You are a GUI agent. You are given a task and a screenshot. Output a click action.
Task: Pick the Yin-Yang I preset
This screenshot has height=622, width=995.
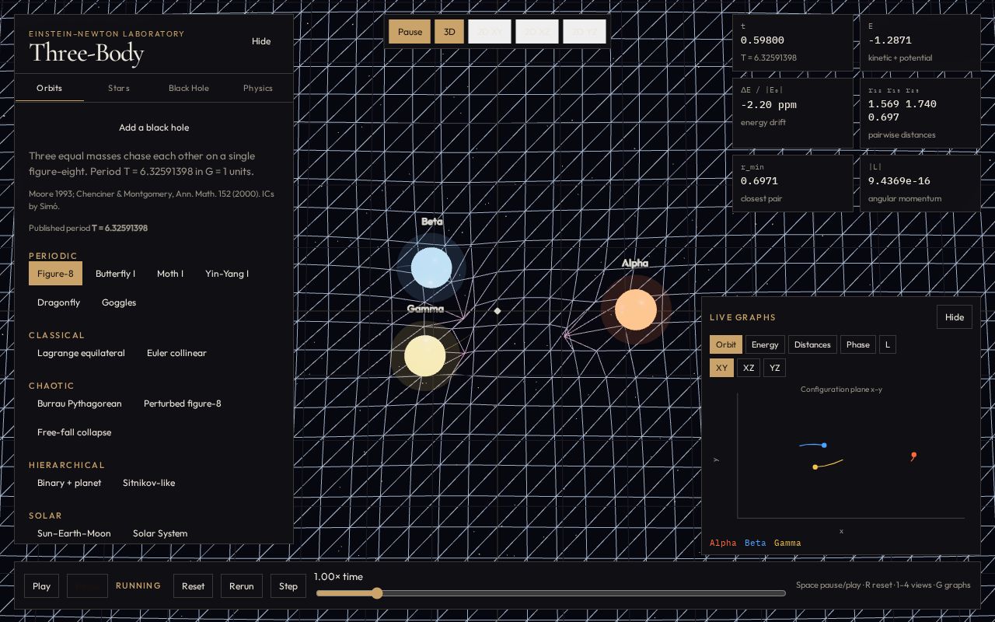click(x=227, y=274)
